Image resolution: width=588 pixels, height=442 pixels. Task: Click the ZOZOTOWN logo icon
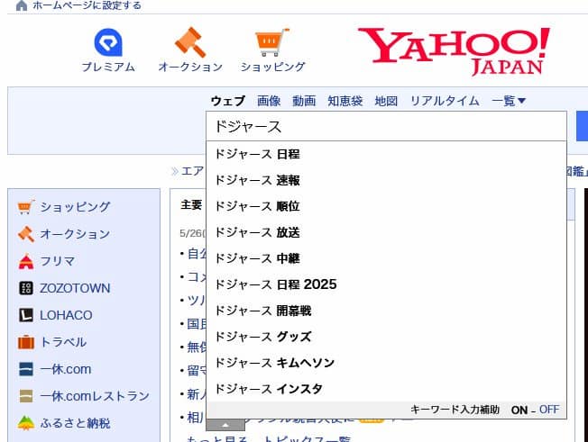[26, 288]
